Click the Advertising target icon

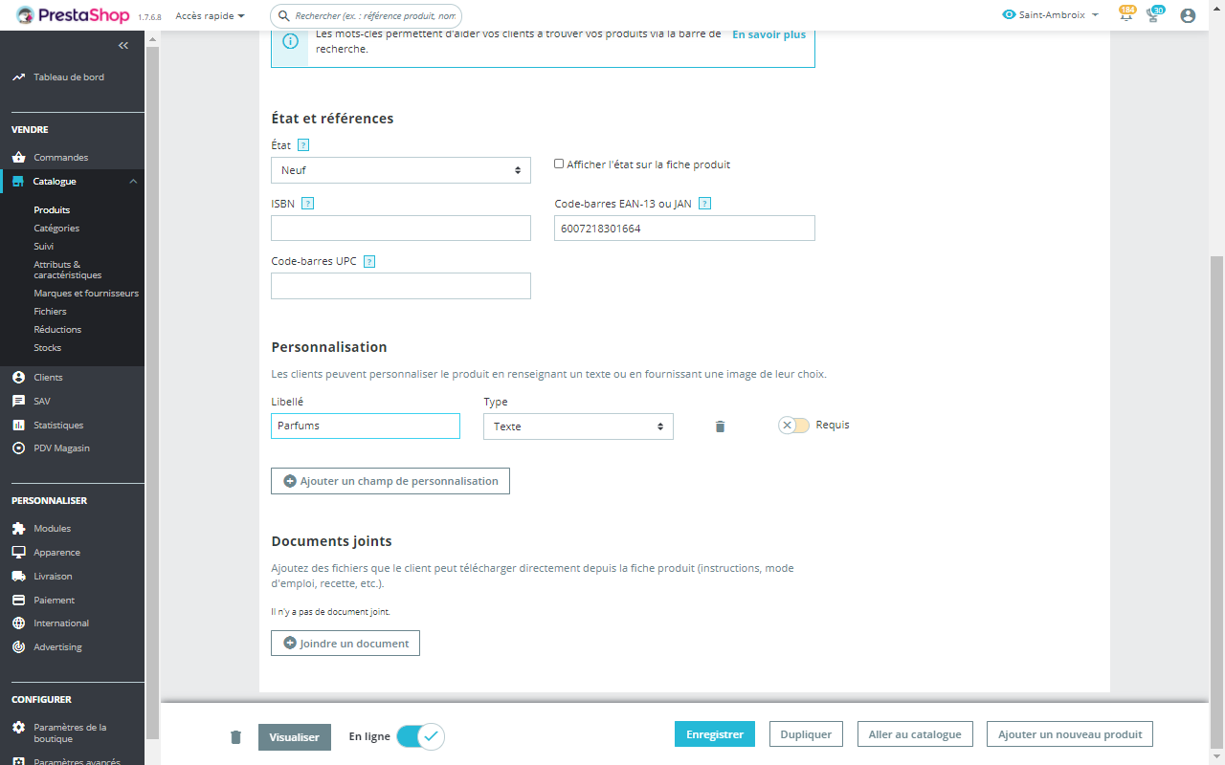coord(18,646)
